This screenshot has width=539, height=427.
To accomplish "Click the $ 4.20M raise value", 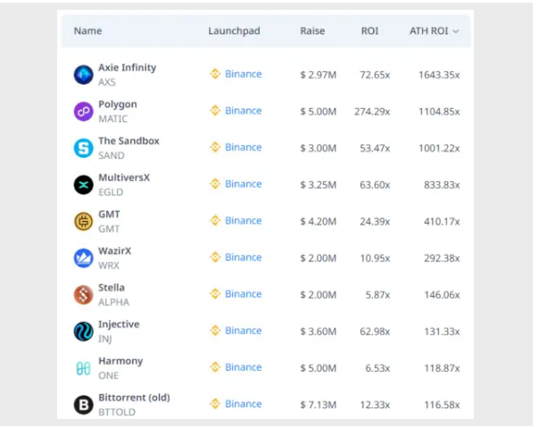I will 319,222.
